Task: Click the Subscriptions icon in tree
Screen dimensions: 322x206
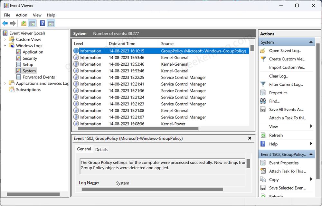Action: (x=12, y=90)
